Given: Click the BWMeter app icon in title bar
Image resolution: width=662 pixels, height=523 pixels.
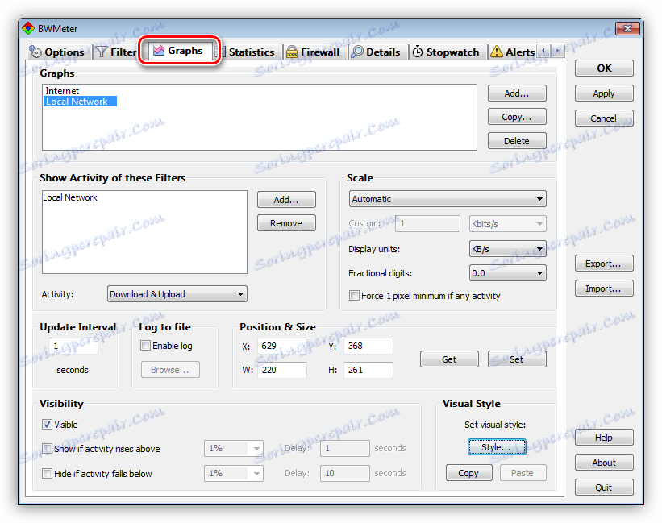Looking at the screenshot, I should 28,29.
